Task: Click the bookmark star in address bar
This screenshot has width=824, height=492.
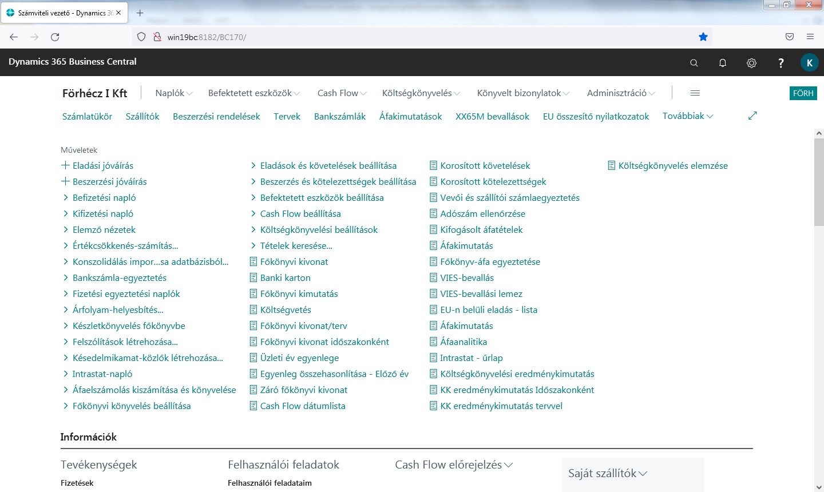Action: tap(703, 37)
